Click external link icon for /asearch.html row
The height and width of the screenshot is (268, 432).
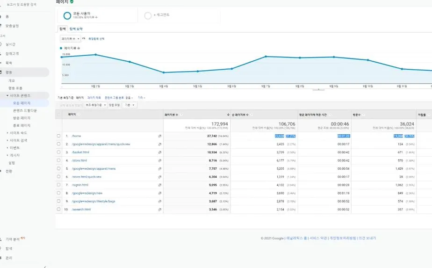click(x=160, y=210)
